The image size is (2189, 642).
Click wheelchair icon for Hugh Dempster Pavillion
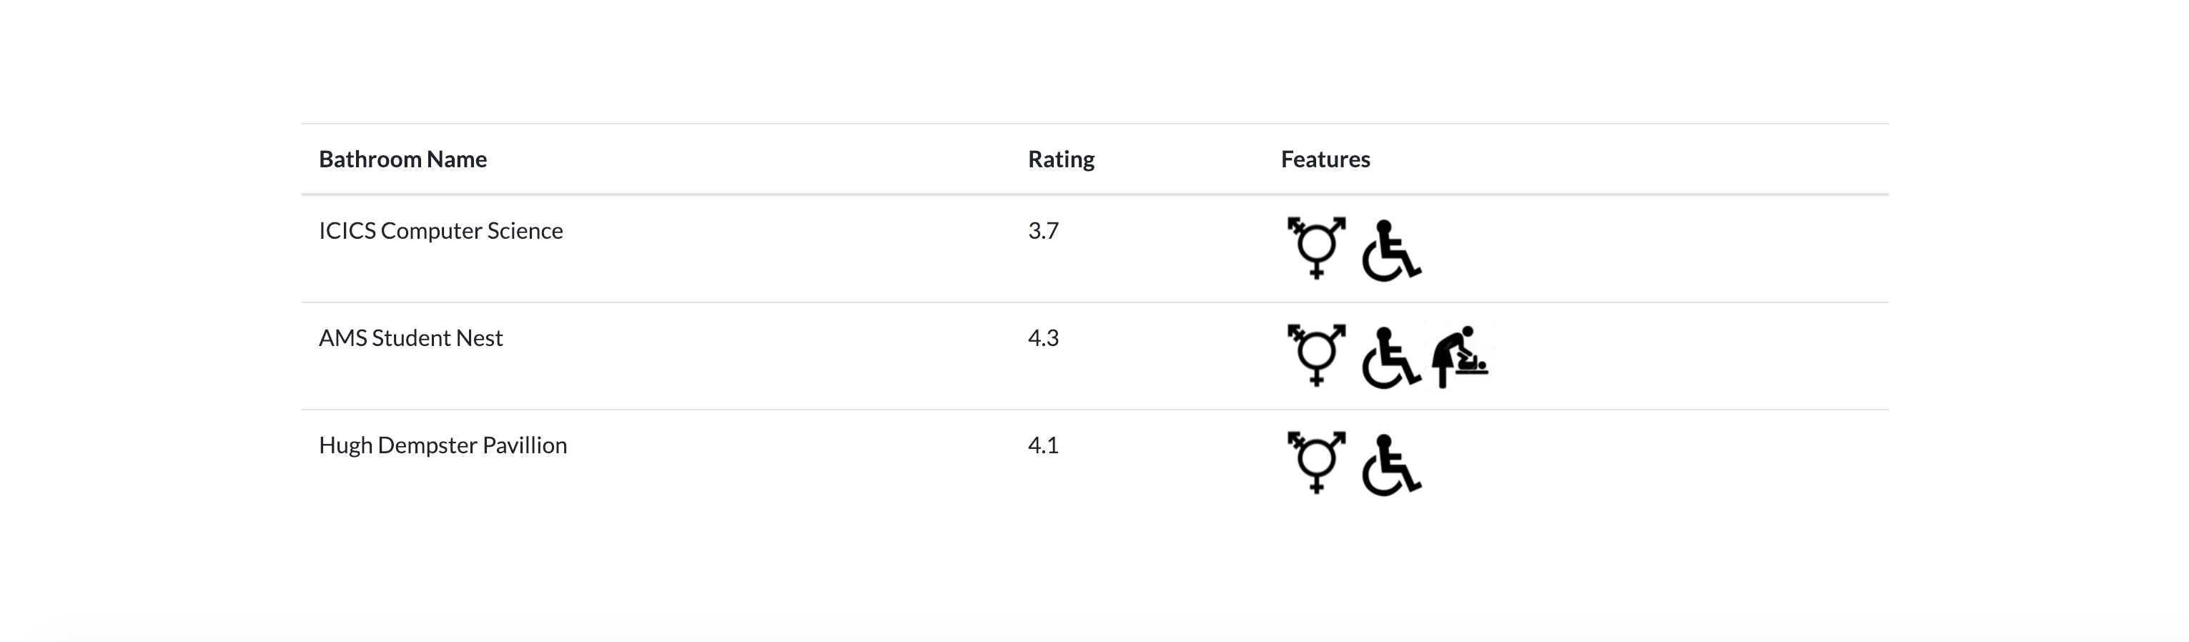tap(1391, 464)
